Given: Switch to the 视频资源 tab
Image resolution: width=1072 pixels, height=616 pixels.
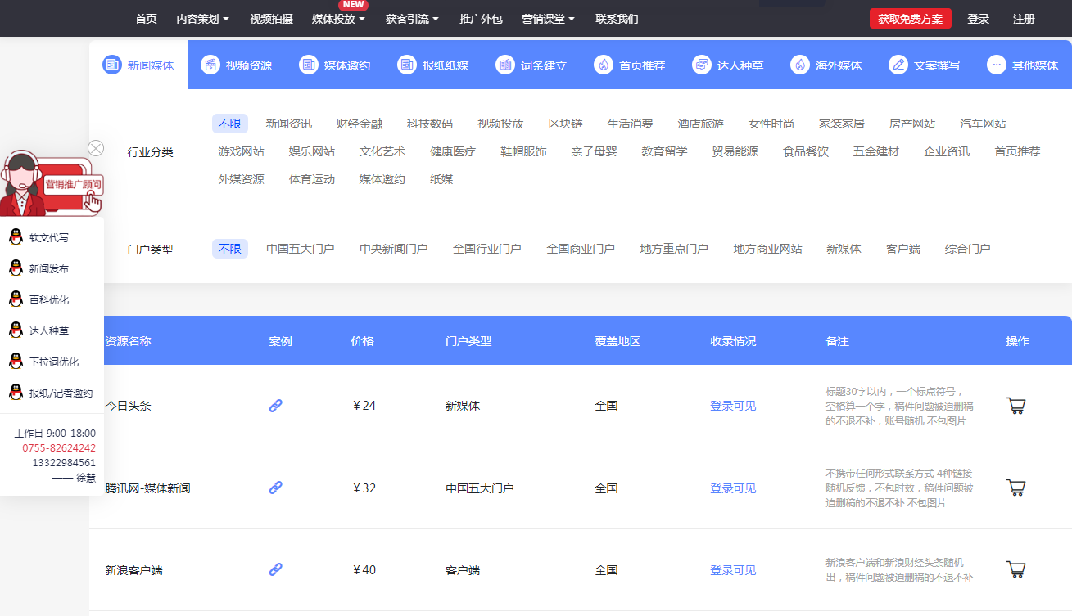Looking at the screenshot, I should 237,65.
